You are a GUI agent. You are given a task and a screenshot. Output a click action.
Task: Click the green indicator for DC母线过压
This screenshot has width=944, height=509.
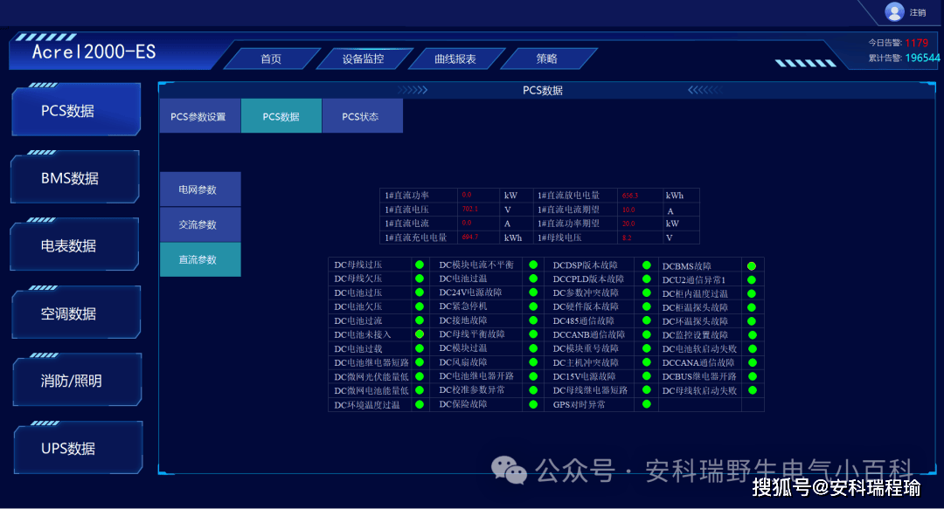[x=420, y=265]
